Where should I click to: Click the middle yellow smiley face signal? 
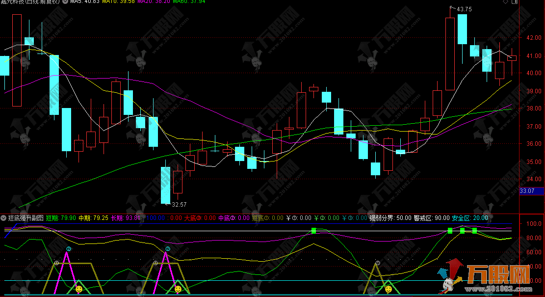(178, 289)
